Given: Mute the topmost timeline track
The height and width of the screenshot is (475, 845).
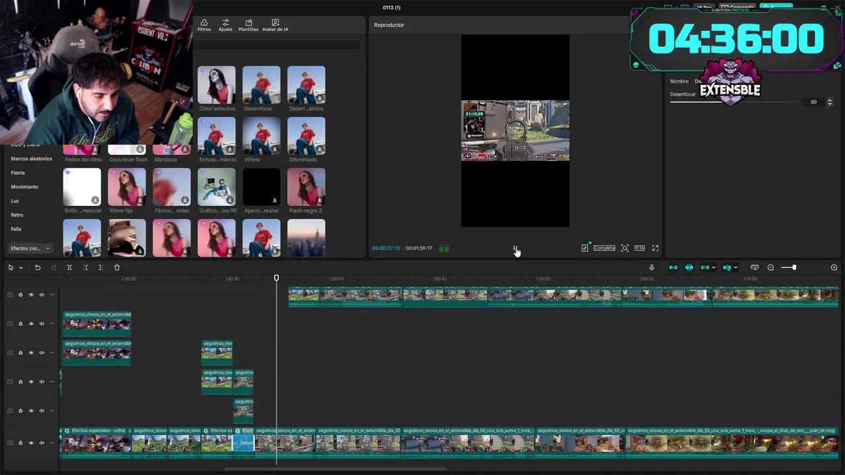Looking at the screenshot, I should 42,295.
